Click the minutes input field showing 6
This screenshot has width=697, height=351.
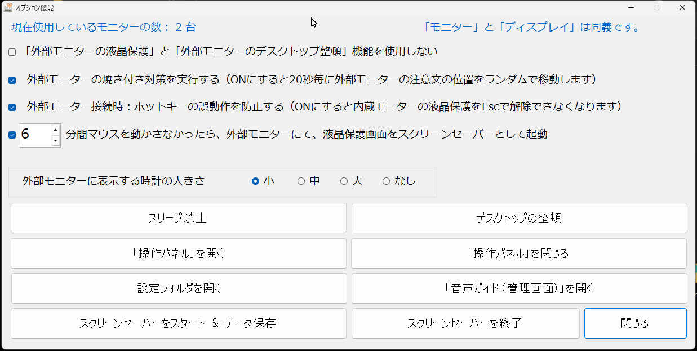pyautogui.click(x=34, y=135)
